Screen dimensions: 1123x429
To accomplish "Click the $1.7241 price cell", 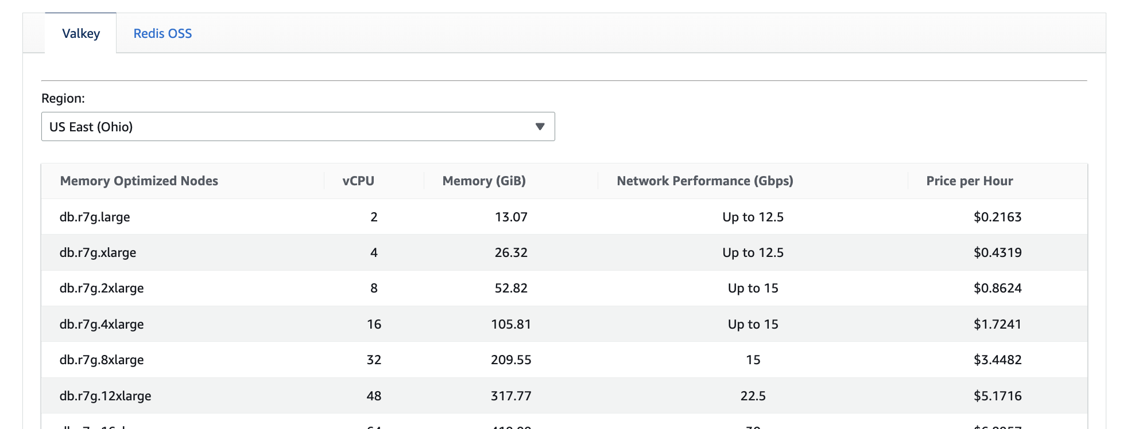I will point(997,325).
